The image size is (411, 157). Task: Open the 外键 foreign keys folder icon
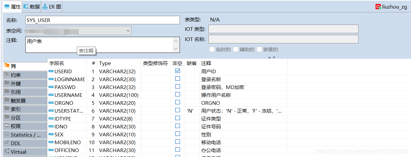(x=7, y=83)
